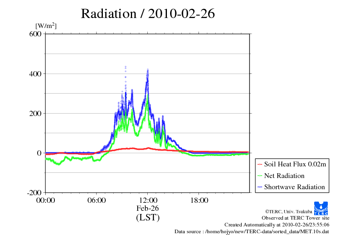This screenshot has width=337, height=238.
Task: Click the y-axis value -200
Action: (34, 193)
